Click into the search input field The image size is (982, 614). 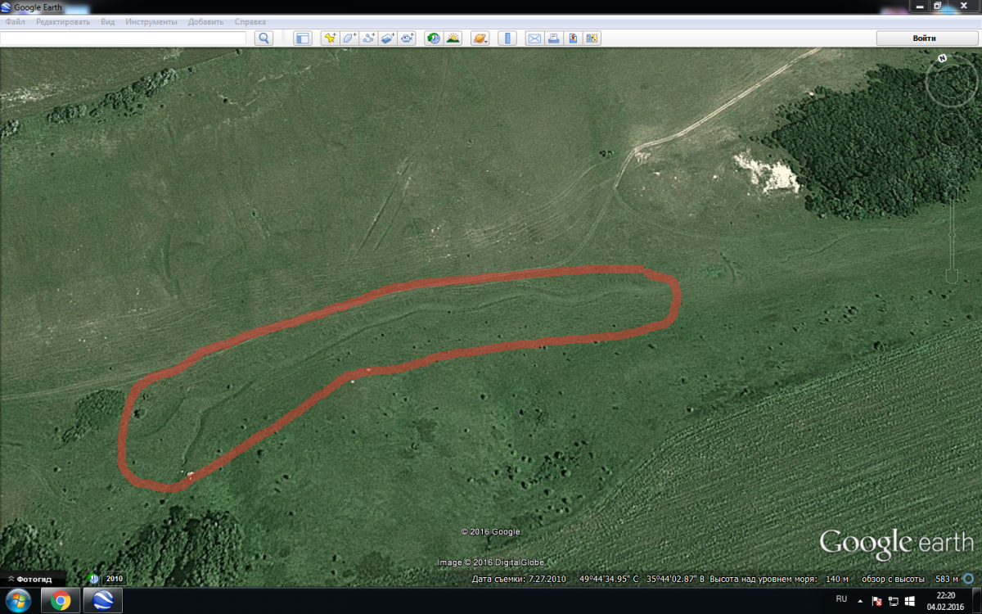(x=123, y=38)
